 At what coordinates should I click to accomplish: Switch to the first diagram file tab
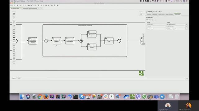(16, 9)
